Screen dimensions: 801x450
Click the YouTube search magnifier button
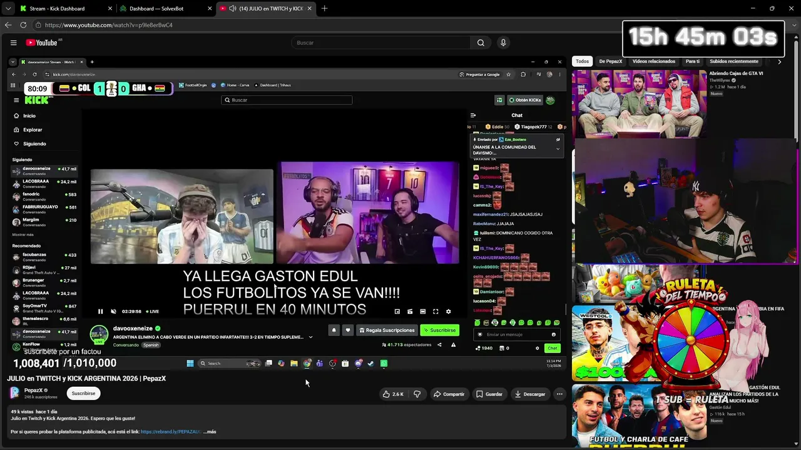[481, 42]
